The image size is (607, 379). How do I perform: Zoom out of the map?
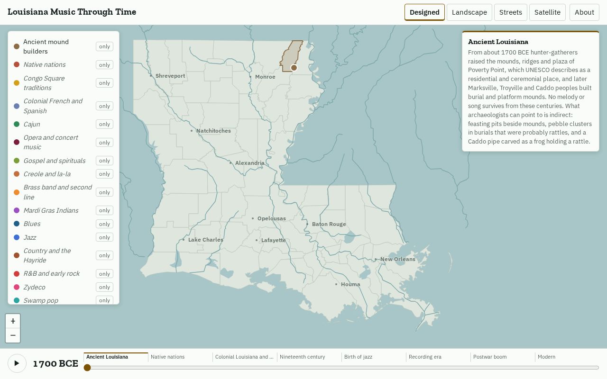[13, 335]
